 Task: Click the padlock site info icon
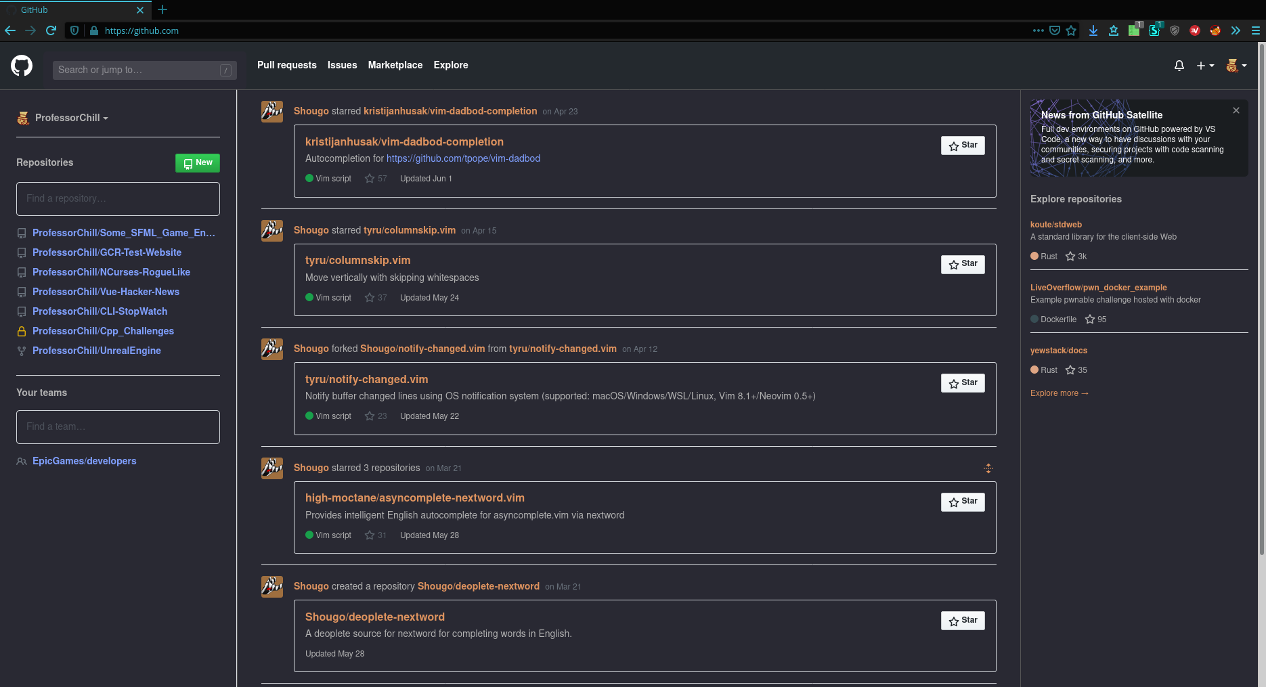pos(94,30)
